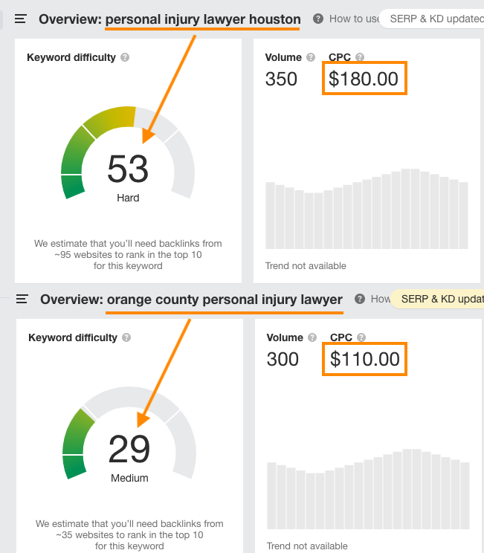Viewport: 484px width, 553px height.
Task: Click question mark icon before first How to use
Action: 318,19
